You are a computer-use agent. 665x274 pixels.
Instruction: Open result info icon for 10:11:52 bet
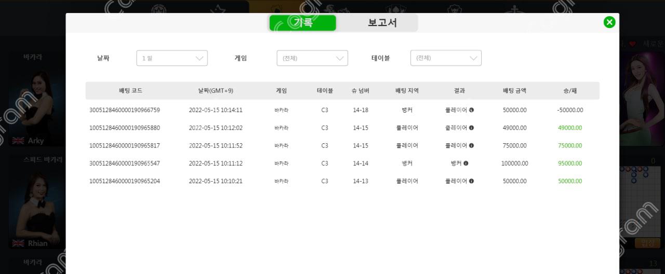point(471,145)
